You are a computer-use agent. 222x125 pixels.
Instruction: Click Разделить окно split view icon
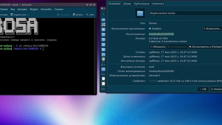(12, 15)
